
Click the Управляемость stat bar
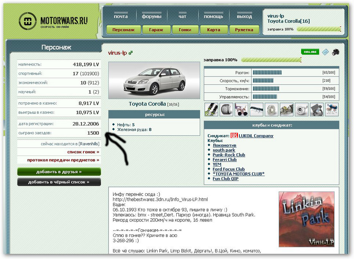pos(265,97)
